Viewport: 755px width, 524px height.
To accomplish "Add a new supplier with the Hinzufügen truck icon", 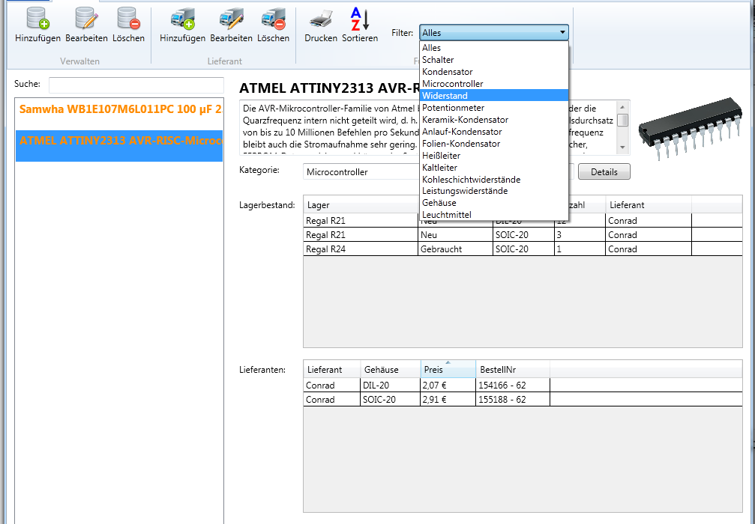I will click(182, 19).
